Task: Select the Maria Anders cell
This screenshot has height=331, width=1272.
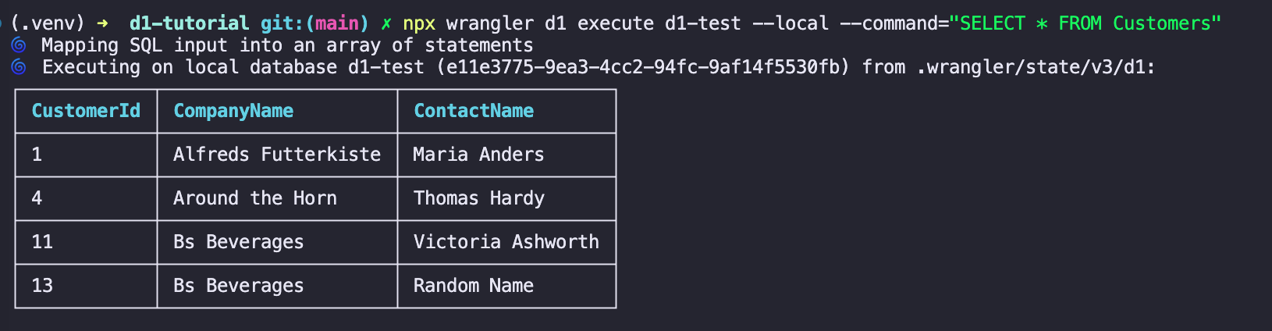Action: click(478, 155)
